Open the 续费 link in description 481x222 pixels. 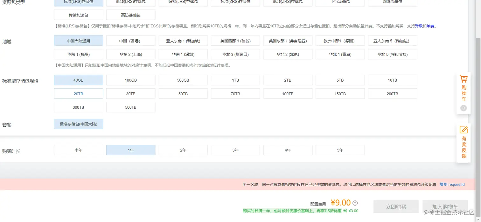430,26
